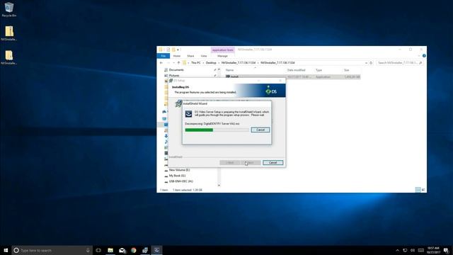The image size is (453, 255).
Task: Open quick access toolbar customize dropdown
Action: click(x=178, y=50)
